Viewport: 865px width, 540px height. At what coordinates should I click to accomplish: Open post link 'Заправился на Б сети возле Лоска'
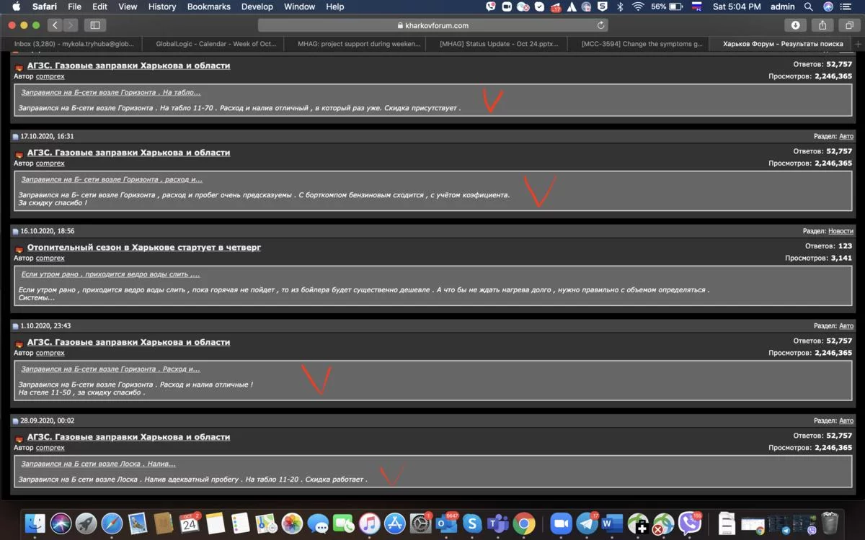(x=98, y=464)
